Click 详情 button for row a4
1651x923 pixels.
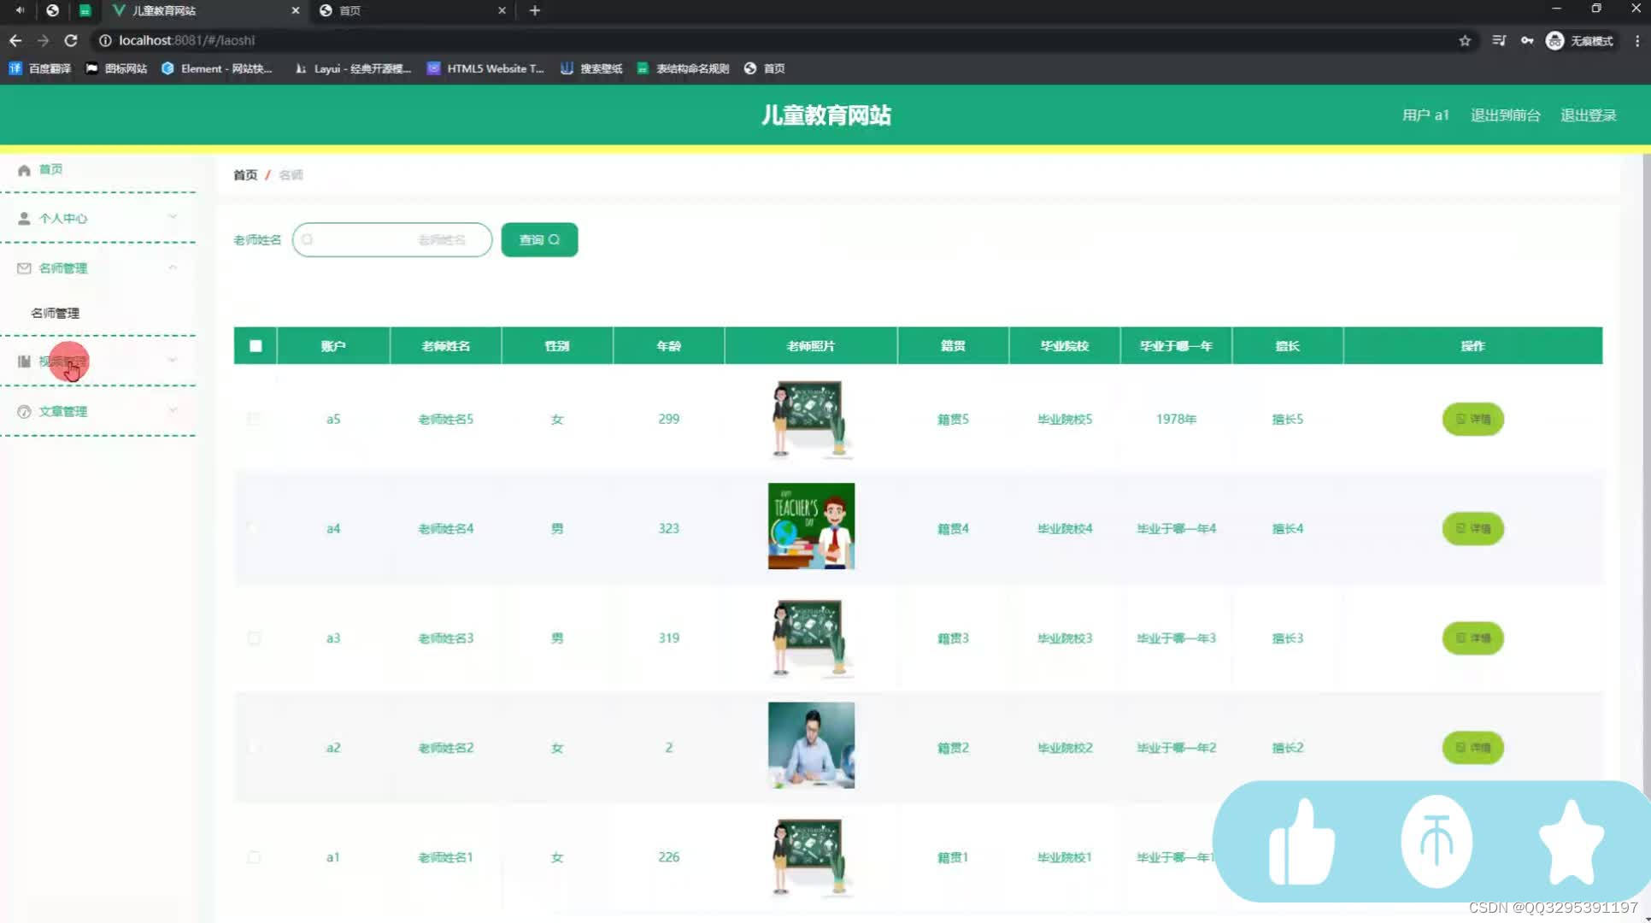[1472, 528]
